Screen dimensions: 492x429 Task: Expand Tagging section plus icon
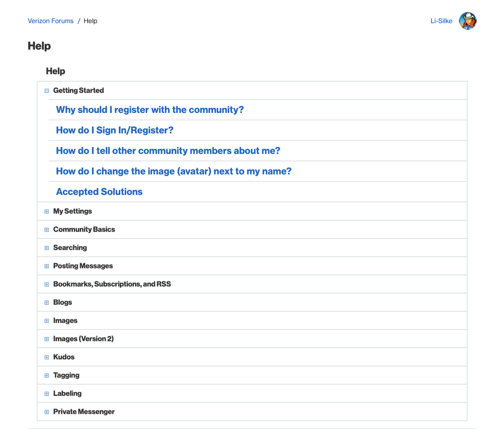(x=47, y=375)
